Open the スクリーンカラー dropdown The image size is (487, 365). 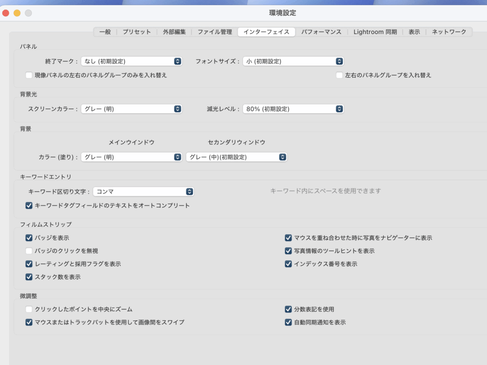tap(132, 109)
